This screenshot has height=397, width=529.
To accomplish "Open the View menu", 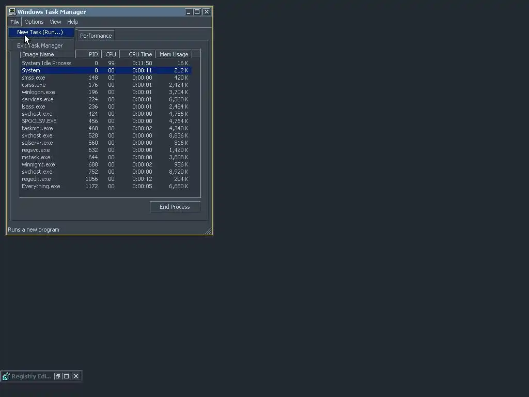I will click(x=55, y=22).
